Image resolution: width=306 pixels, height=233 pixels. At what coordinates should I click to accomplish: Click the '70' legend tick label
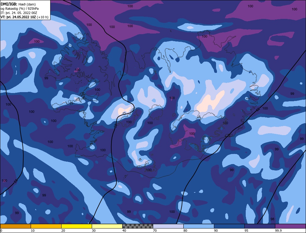tap(155, 231)
